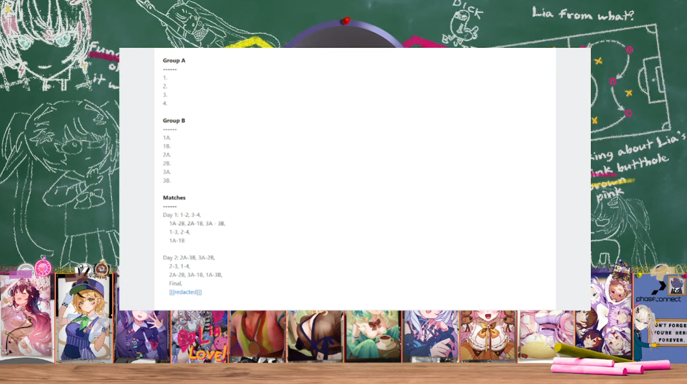Click the 'Group A' heading
Screen dimensions: 687x384
(x=174, y=61)
